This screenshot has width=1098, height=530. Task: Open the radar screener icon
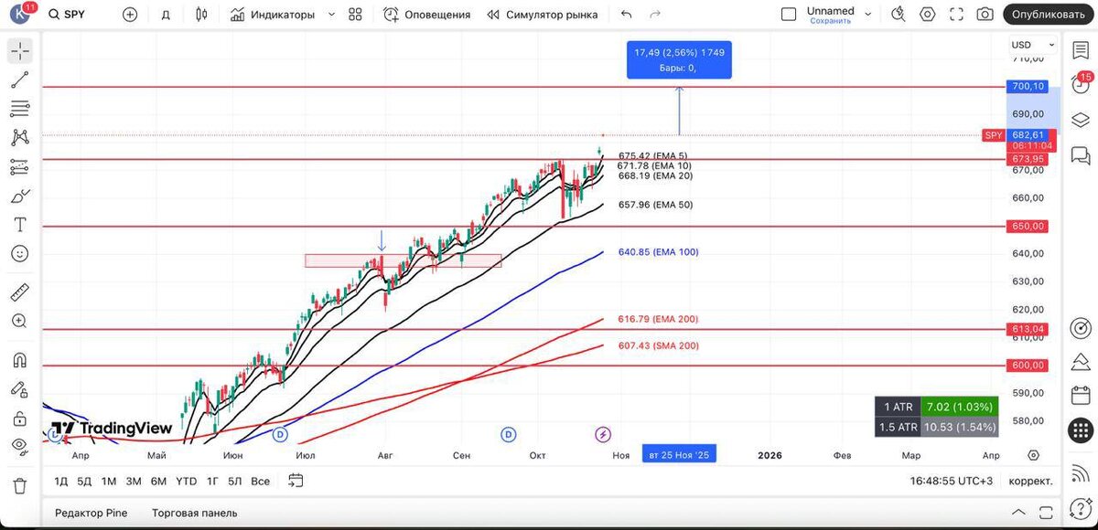pos(1080,327)
